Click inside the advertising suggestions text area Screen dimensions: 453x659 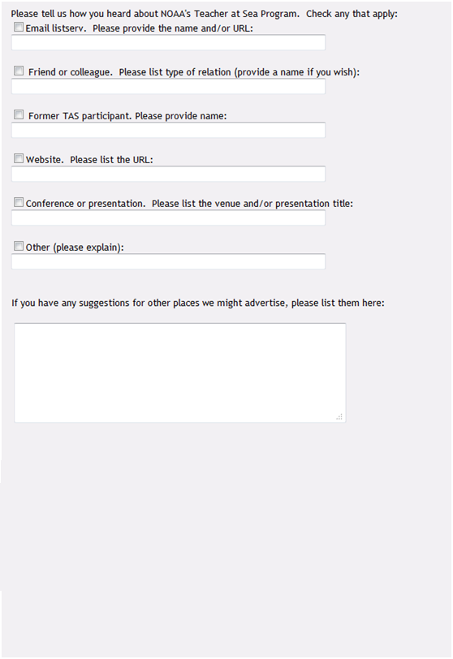coord(180,373)
